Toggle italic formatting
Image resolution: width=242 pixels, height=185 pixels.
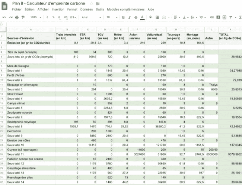pos(130,17)
